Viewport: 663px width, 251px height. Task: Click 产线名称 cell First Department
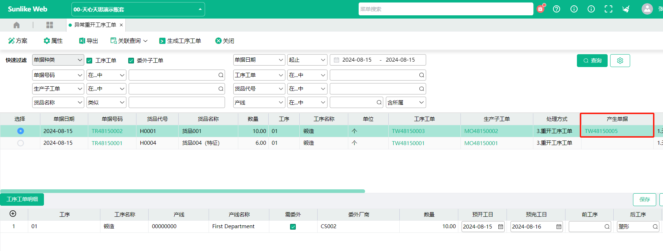pos(239,226)
